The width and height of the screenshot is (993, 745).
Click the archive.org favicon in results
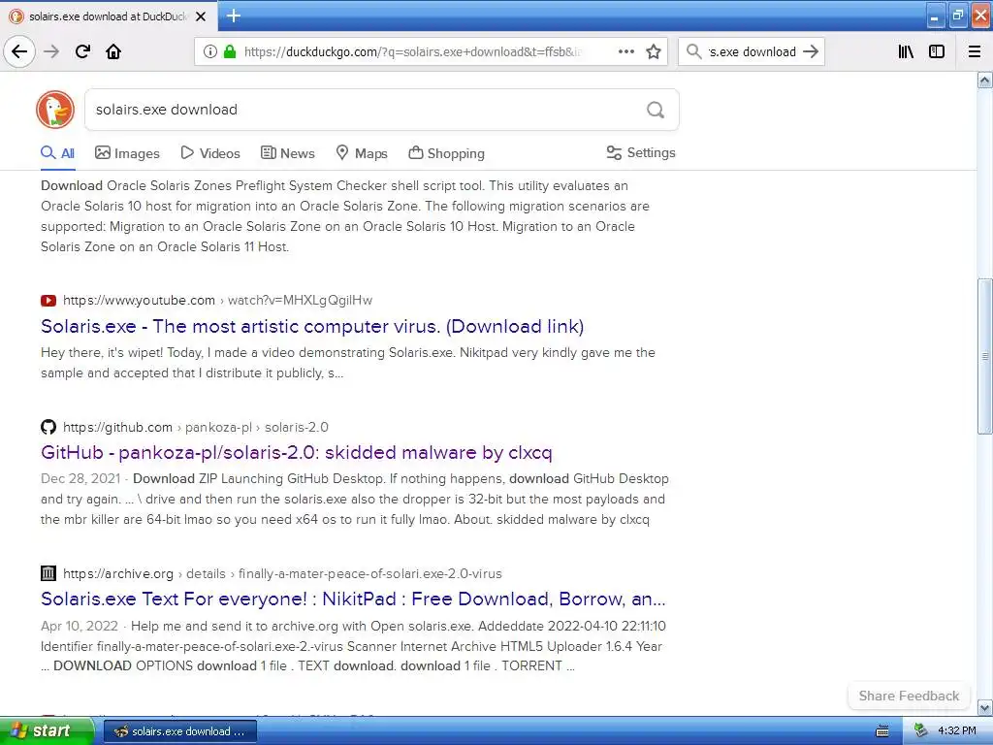point(48,573)
